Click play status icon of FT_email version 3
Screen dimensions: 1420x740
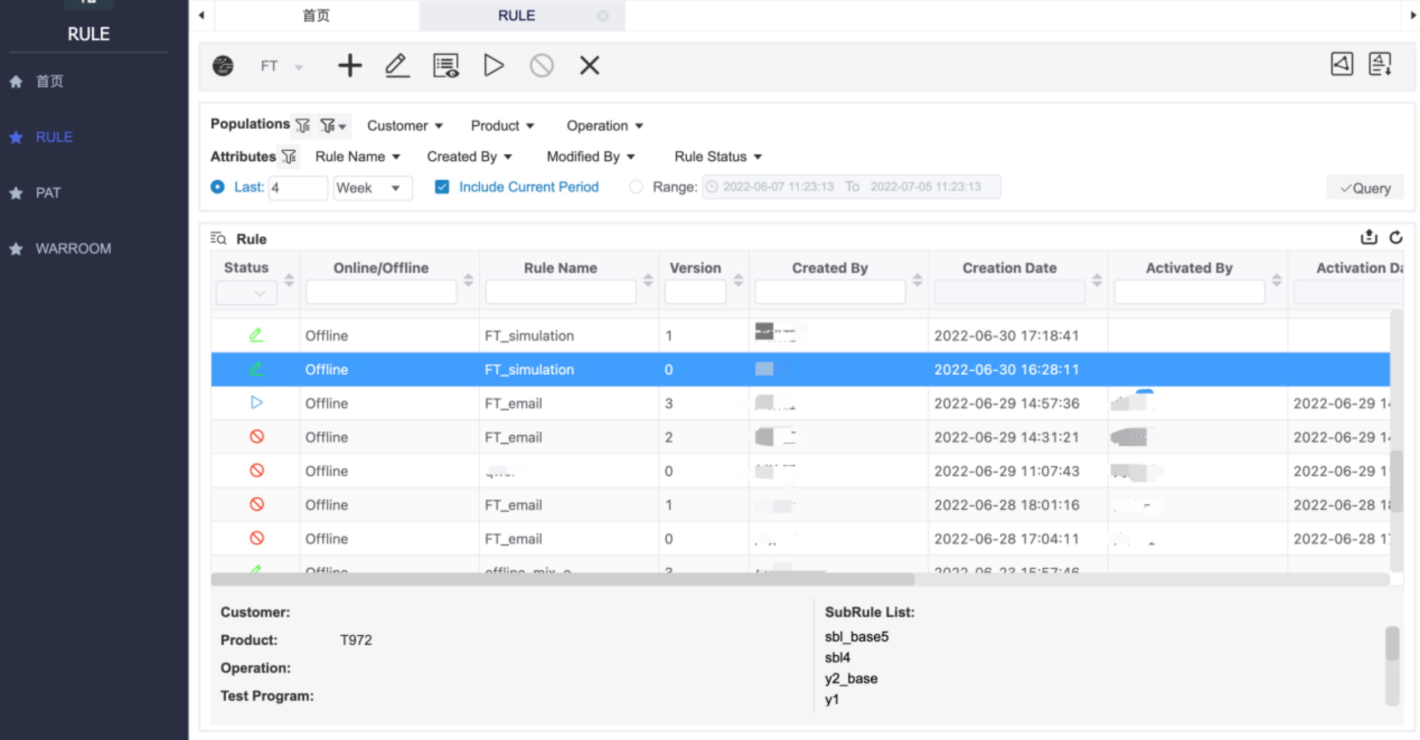pos(256,402)
